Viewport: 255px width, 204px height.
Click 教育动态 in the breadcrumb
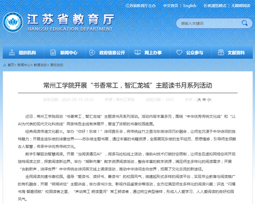(x=40, y=65)
